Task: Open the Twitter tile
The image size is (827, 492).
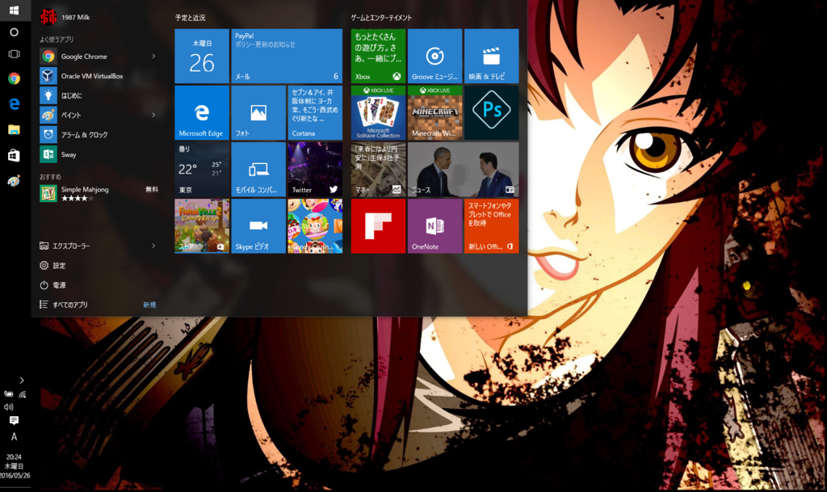Action: point(315,170)
